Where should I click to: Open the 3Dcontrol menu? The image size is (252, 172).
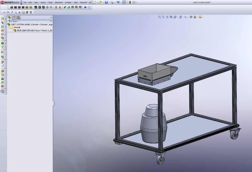(59, 2)
